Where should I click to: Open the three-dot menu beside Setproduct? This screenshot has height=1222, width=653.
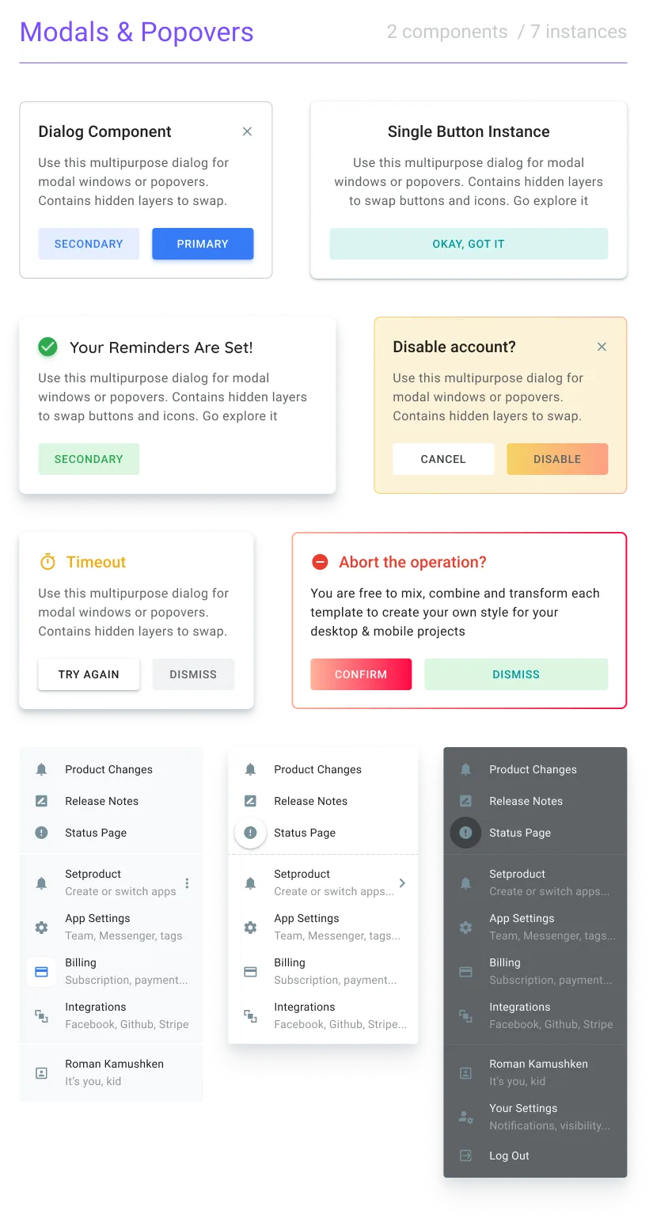point(187,883)
